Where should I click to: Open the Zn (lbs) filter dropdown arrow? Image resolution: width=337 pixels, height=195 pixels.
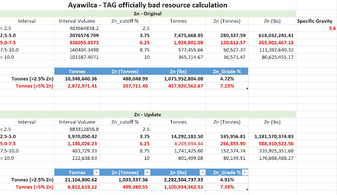[202, 172]
